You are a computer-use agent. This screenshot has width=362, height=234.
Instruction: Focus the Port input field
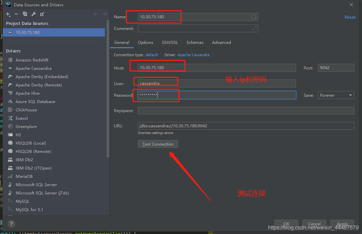click(336, 68)
